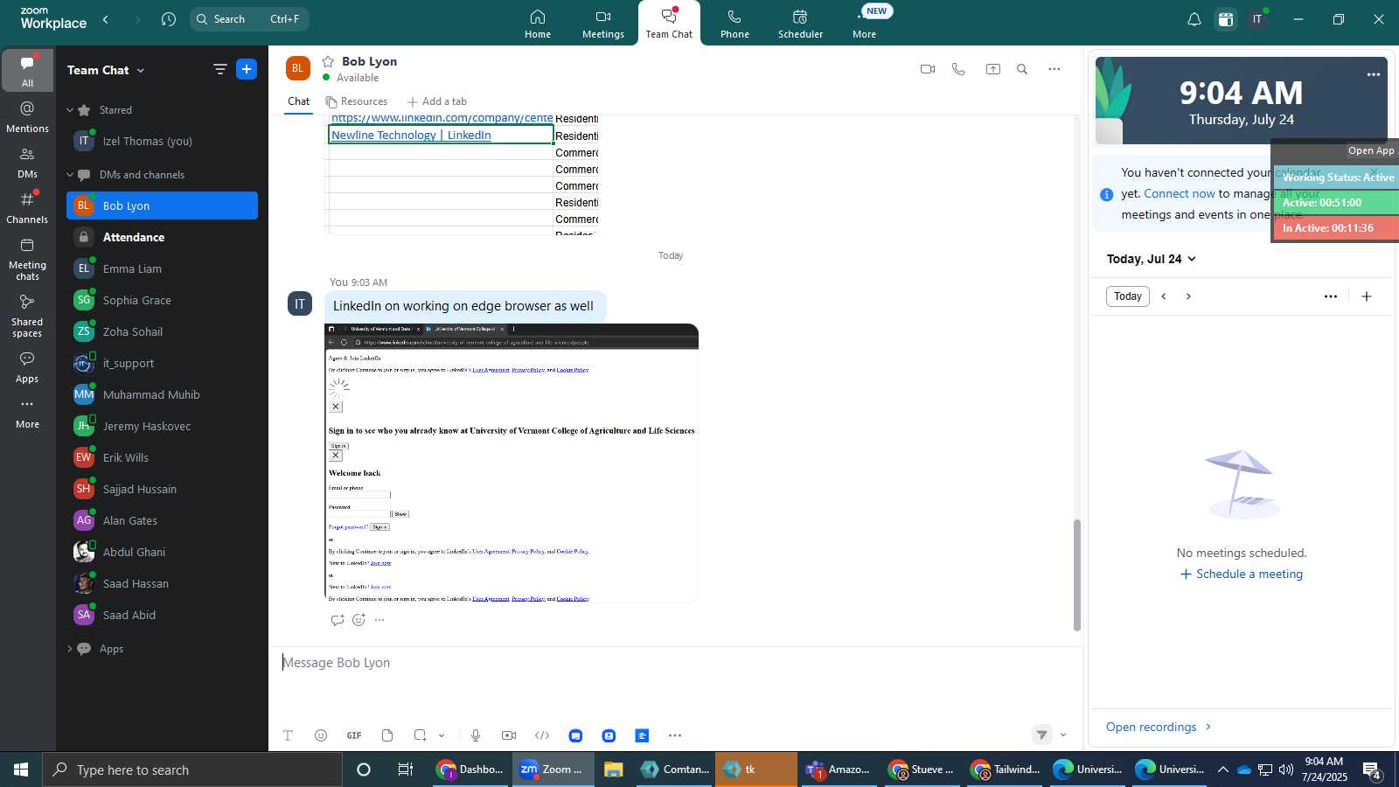Open the emoji picker in composer
1399x787 pixels.
[x=321, y=735]
